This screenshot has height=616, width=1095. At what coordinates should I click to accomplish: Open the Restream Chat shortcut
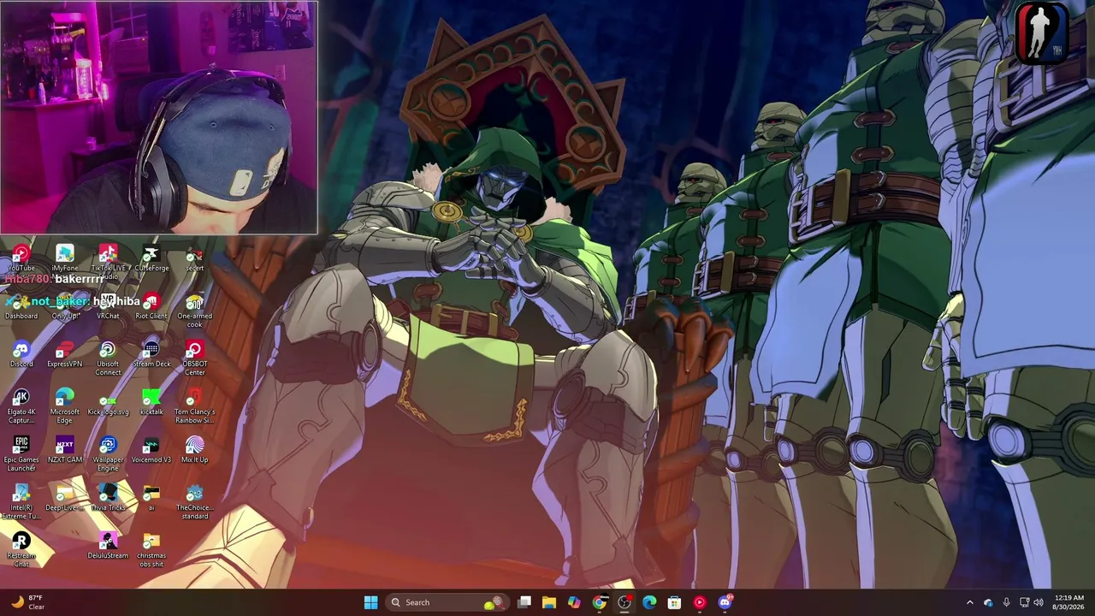click(21, 549)
